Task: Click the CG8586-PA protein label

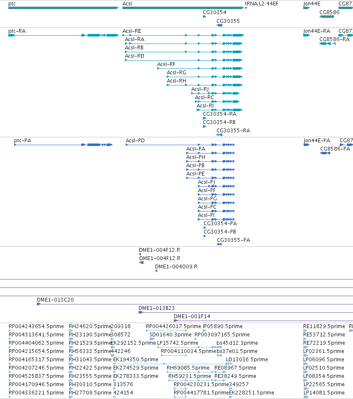Action: pos(335,149)
